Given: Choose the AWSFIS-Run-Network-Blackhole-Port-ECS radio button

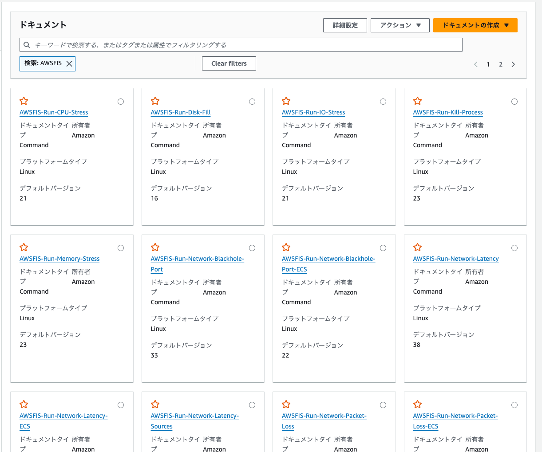Looking at the screenshot, I should coord(383,248).
